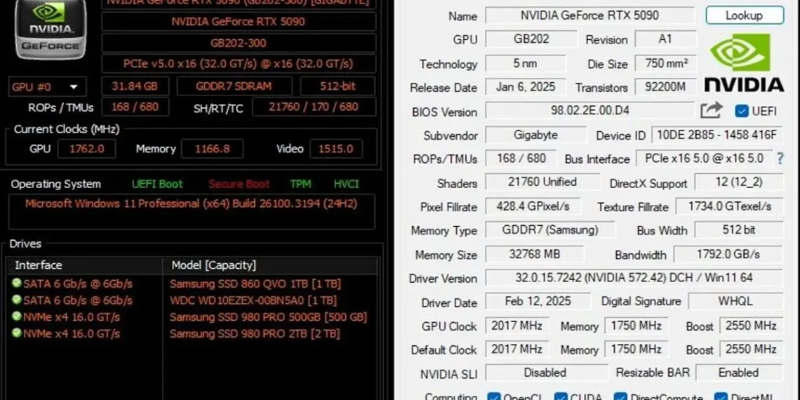The image size is (800, 400).
Task: Click the Boost value on the GPU Clock row
Action: coord(751,325)
